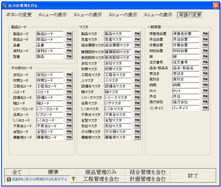Viewport: 221px width, 187px height.
Task: Click the 品名・部品名 text field
Action: (186, 68)
